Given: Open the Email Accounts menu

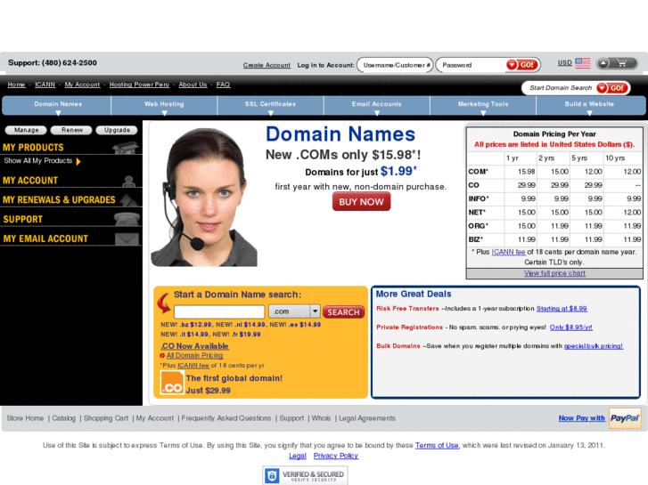Looking at the screenshot, I should (376, 106).
